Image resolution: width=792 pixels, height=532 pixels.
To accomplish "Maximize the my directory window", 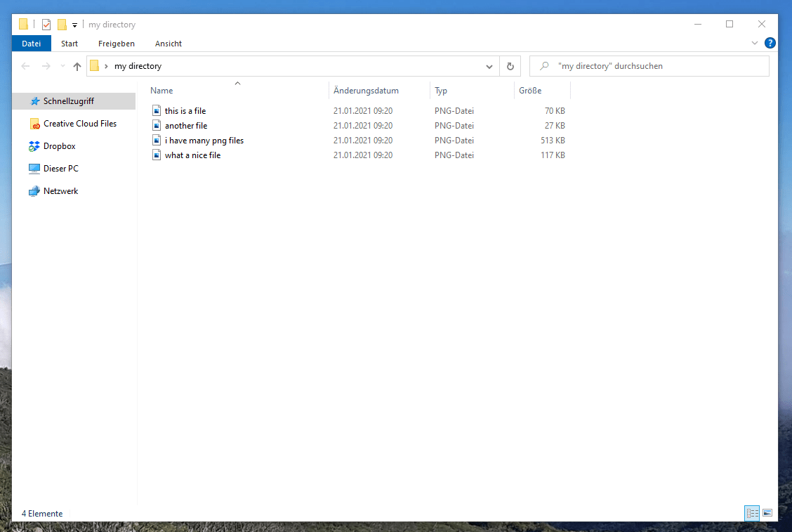I will (730, 25).
